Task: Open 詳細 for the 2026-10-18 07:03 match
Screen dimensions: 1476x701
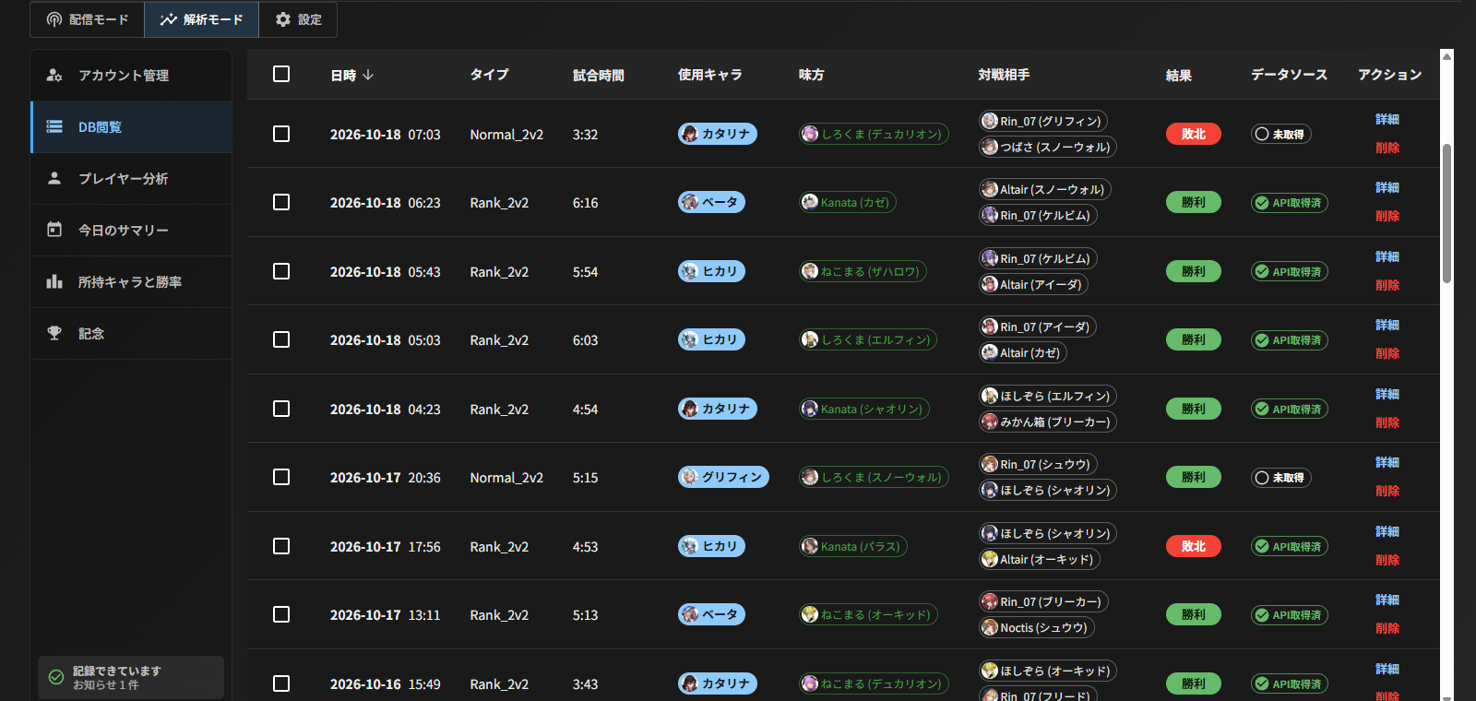Action: 1387,119
